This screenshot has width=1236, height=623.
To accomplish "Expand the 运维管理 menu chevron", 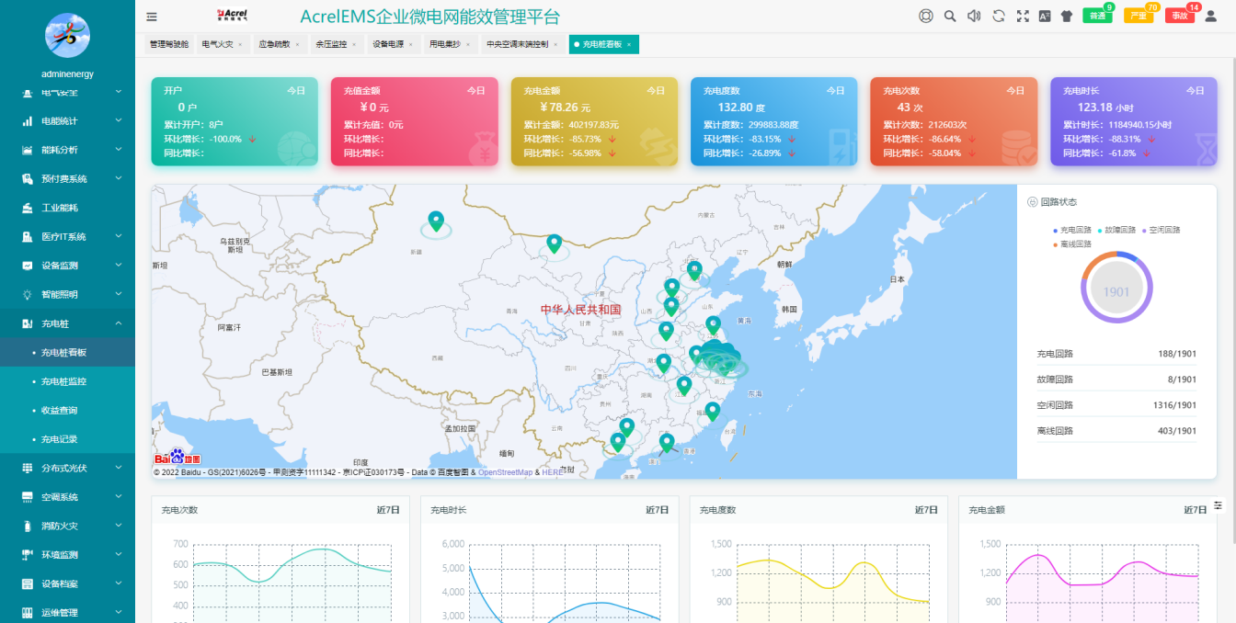I will point(119,613).
